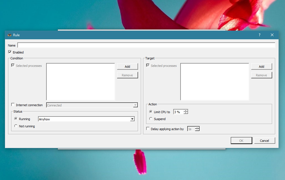
Task: Select the Running status radio button
Action: (16, 119)
